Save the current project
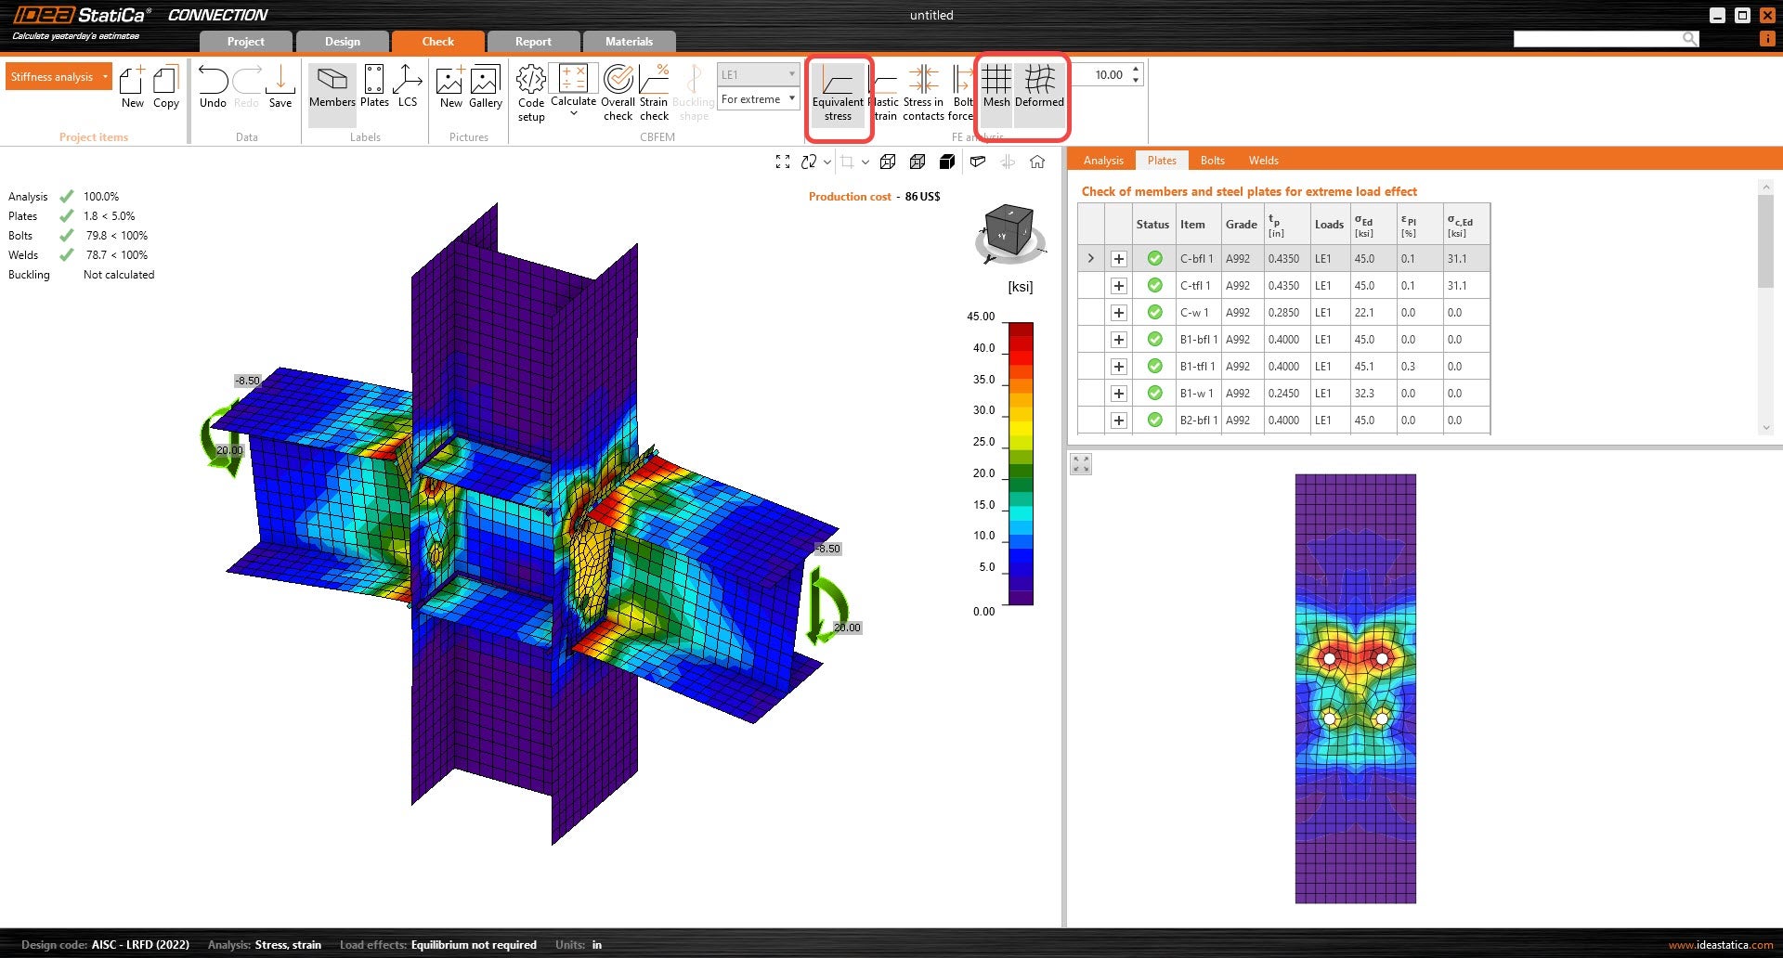The height and width of the screenshot is (958, 1783). tap(280, 88)
